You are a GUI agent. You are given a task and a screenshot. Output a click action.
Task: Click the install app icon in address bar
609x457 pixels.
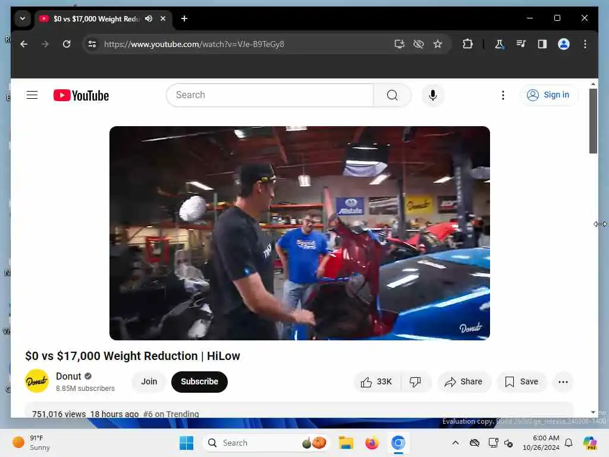pos(400,44)
